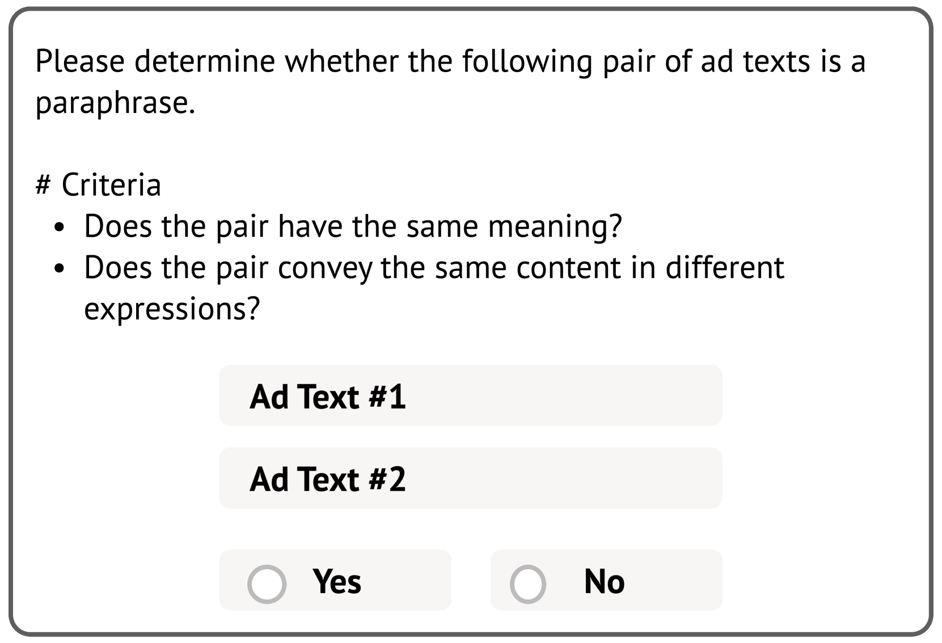This screenshot has width=942, height=643.
Task: Select the No radio button circle
Action: (x=527, y=583)
